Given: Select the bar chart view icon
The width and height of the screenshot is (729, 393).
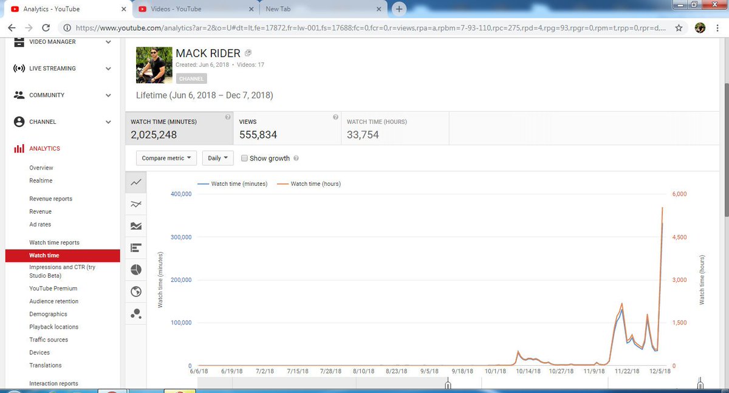Looking at the screenshot, I should (x=136, y=248).
